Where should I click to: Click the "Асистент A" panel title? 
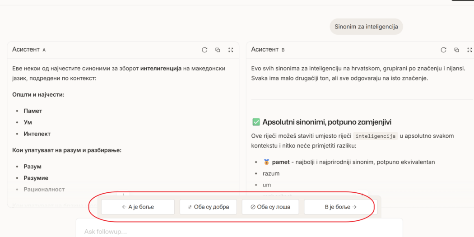pyautogui.click(x=29, y=50)
